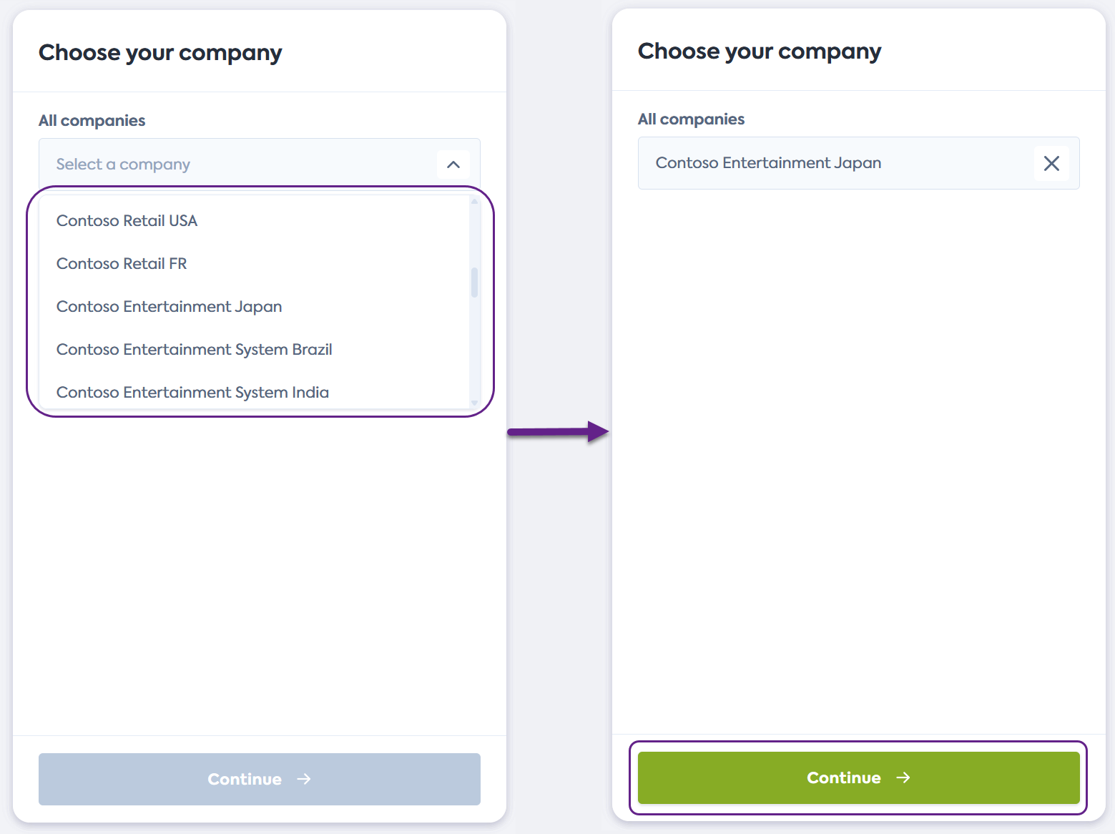Screen dimensions: 1115x834
Task: Select Contoso Entertainment System Brazil option
Action: click(194, 350)
